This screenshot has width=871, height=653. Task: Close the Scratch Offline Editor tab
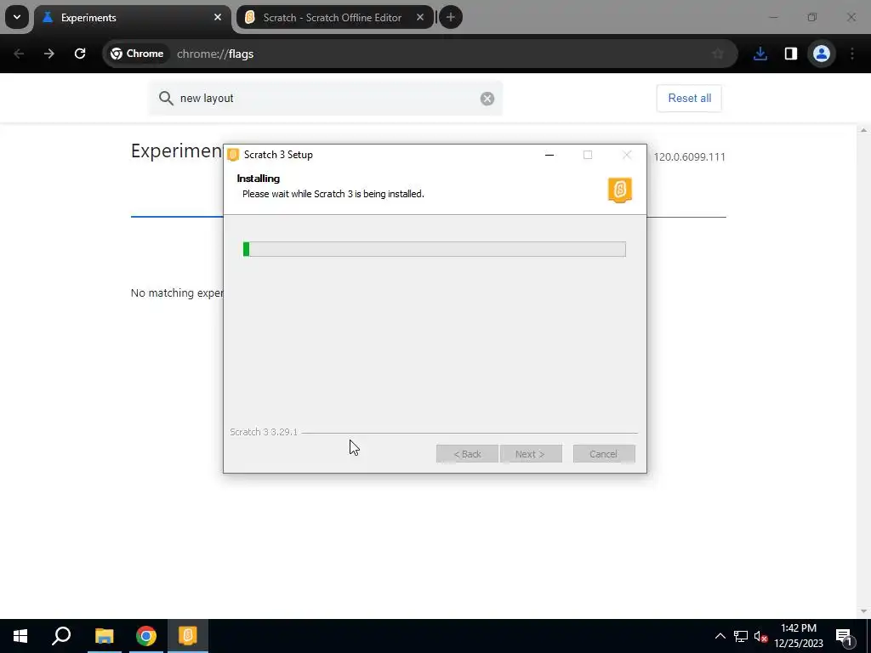pos(420,17)
